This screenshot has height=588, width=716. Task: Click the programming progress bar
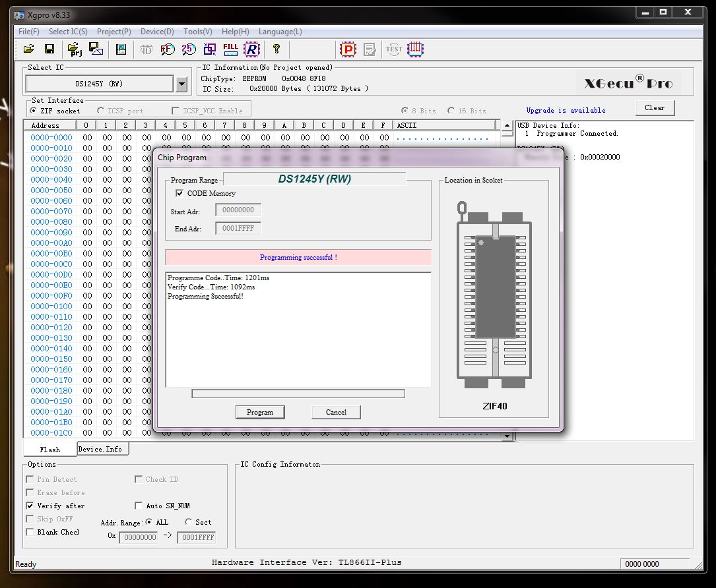[x=298, y=394]
